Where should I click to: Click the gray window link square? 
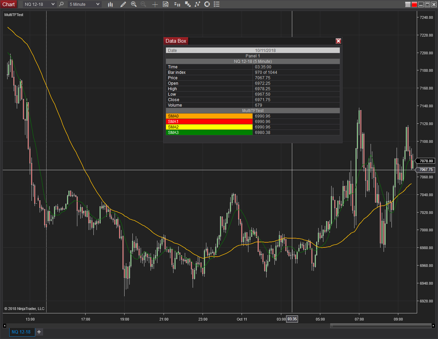click(408, 4)
